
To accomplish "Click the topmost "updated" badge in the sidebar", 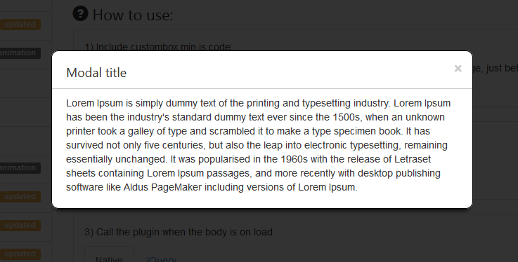I will click(20, 25).
